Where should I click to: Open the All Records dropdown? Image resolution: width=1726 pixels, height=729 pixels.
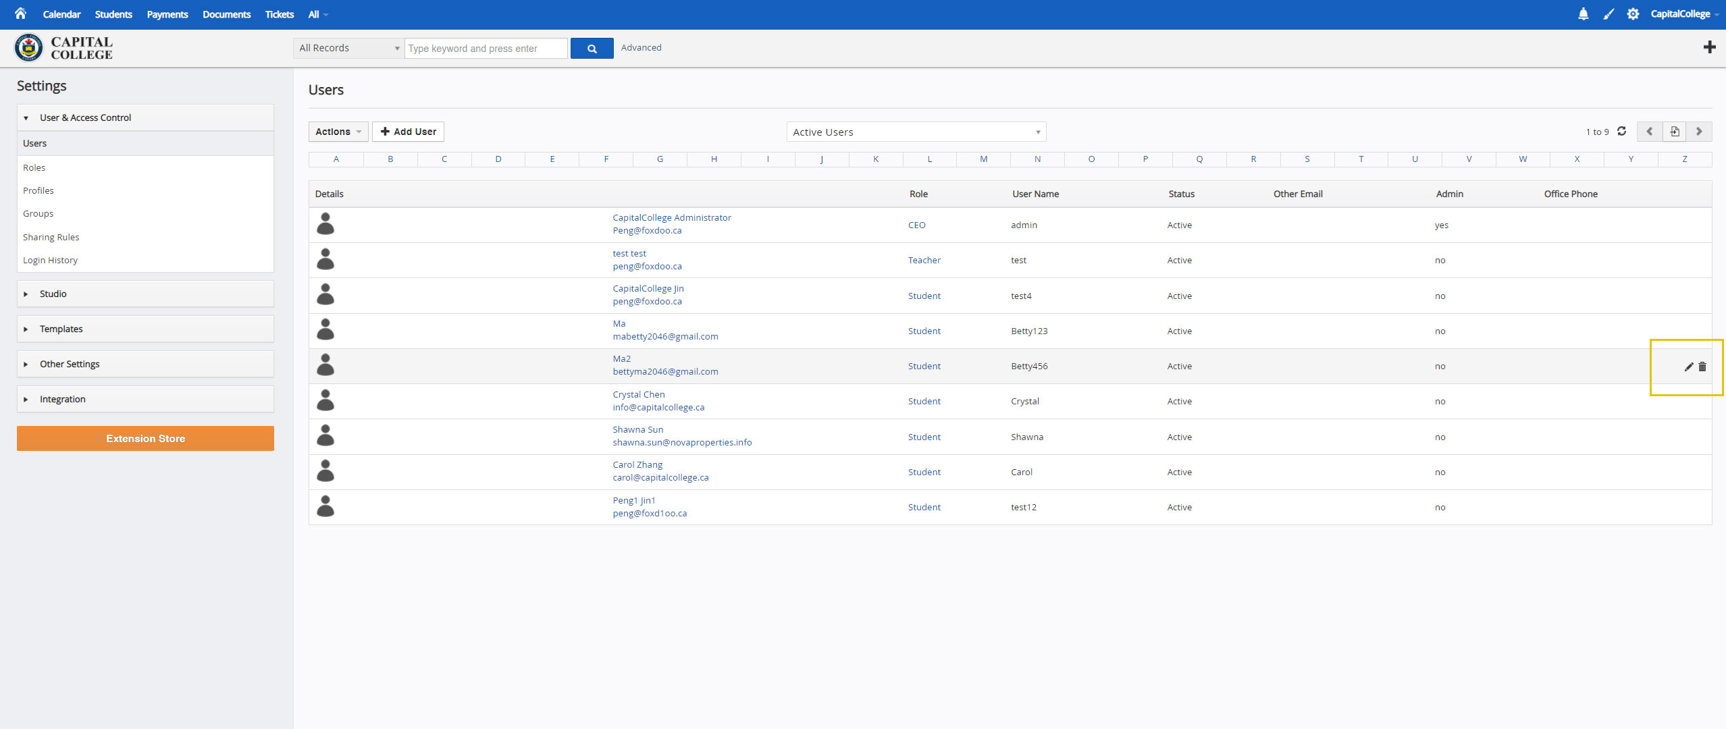348,48
